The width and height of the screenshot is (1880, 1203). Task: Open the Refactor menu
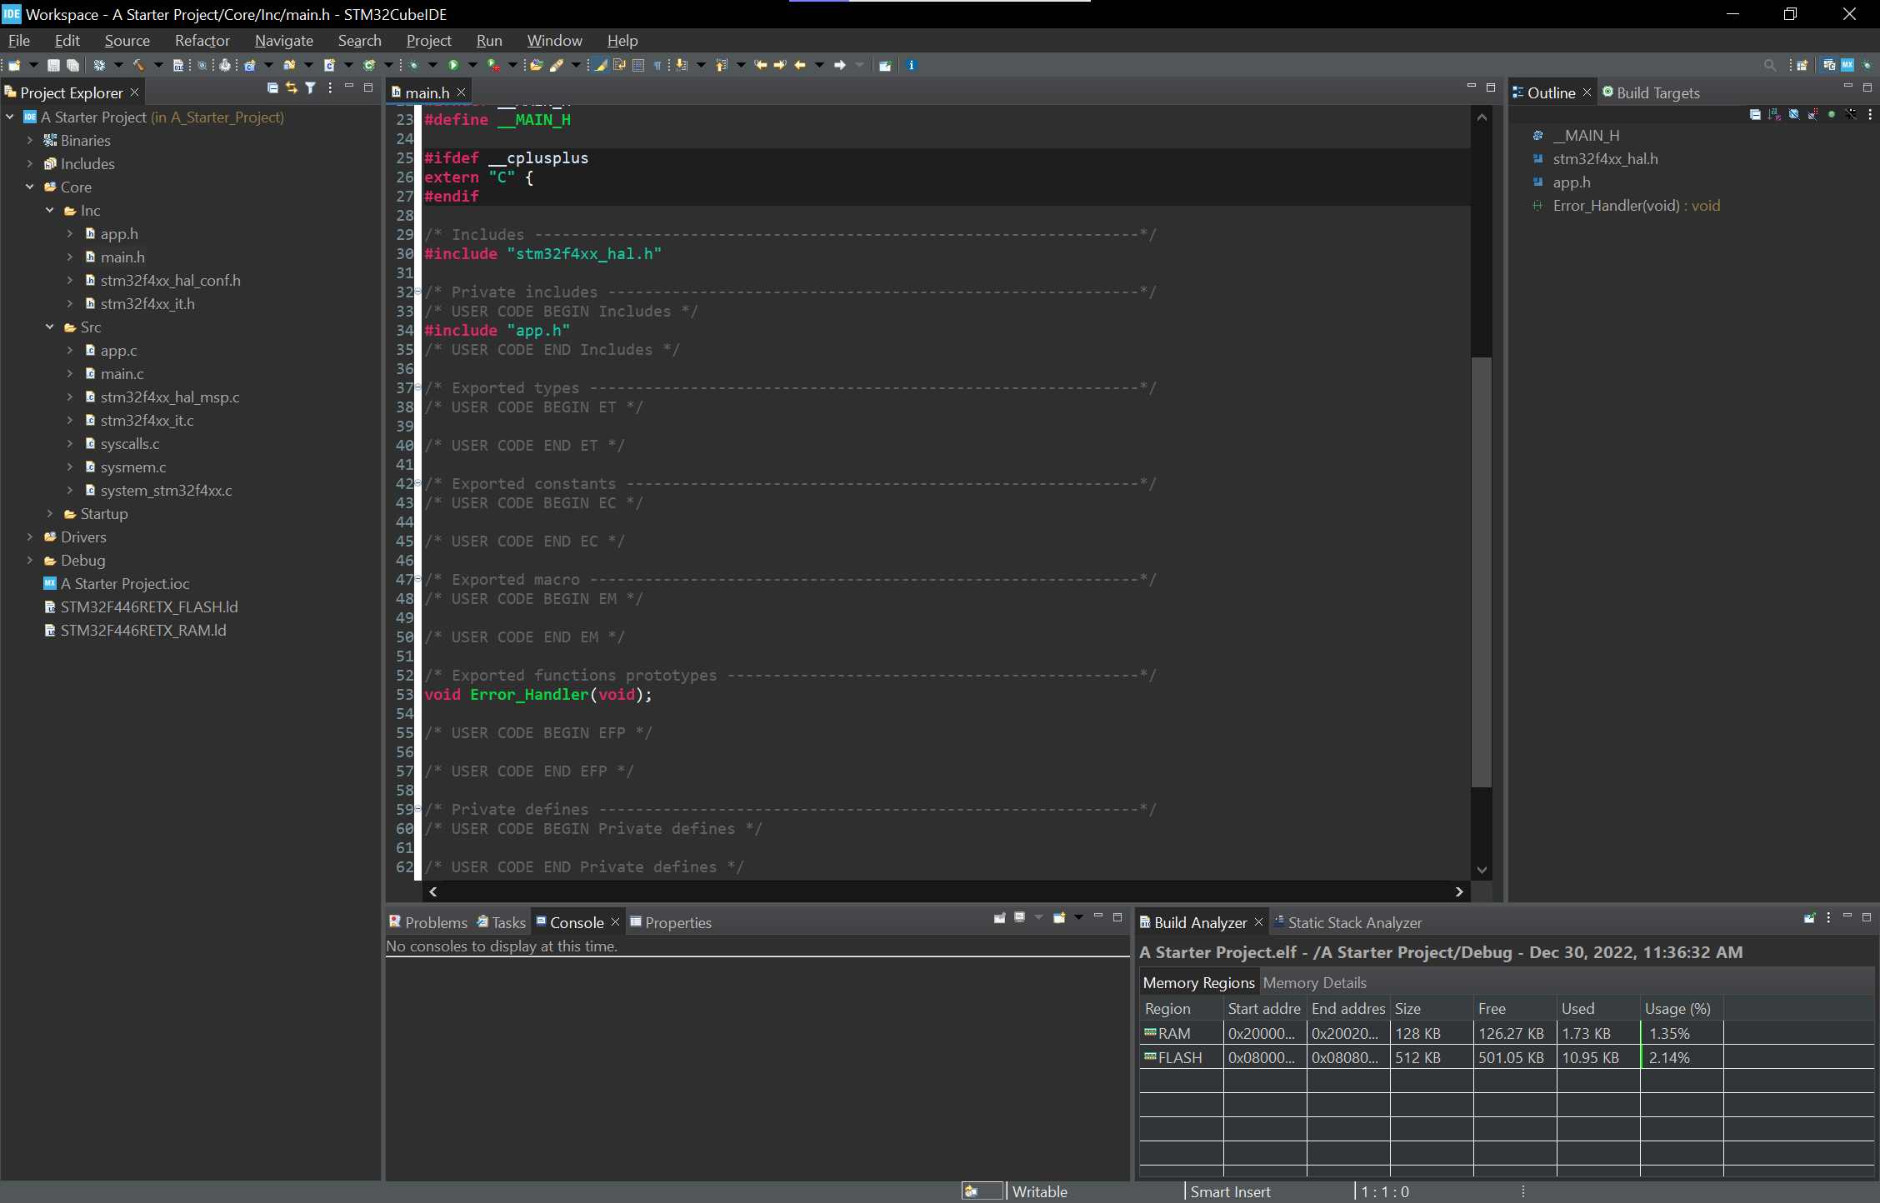pos(202,40)
